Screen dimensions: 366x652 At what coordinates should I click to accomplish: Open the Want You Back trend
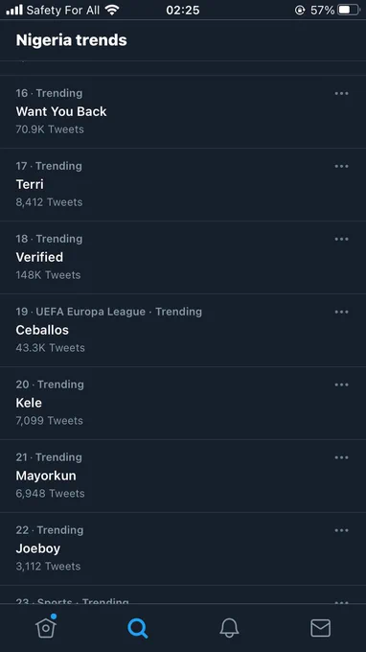[183, 111]
